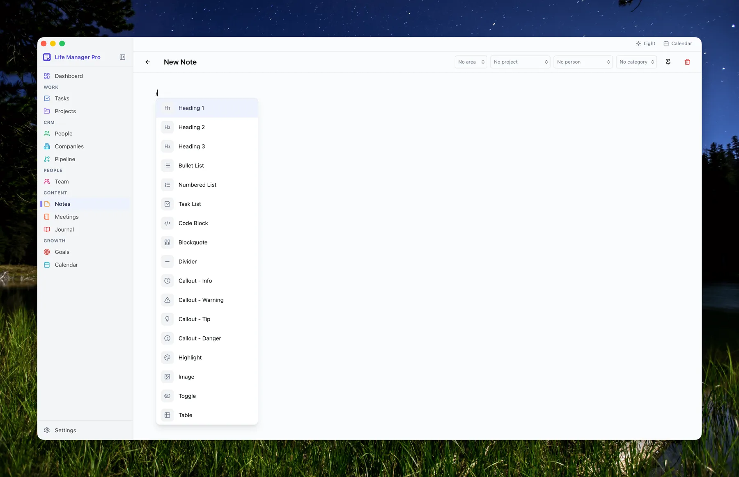Click the People icon in sidebar
The image size is (739, 477).
tap(47, 134)
